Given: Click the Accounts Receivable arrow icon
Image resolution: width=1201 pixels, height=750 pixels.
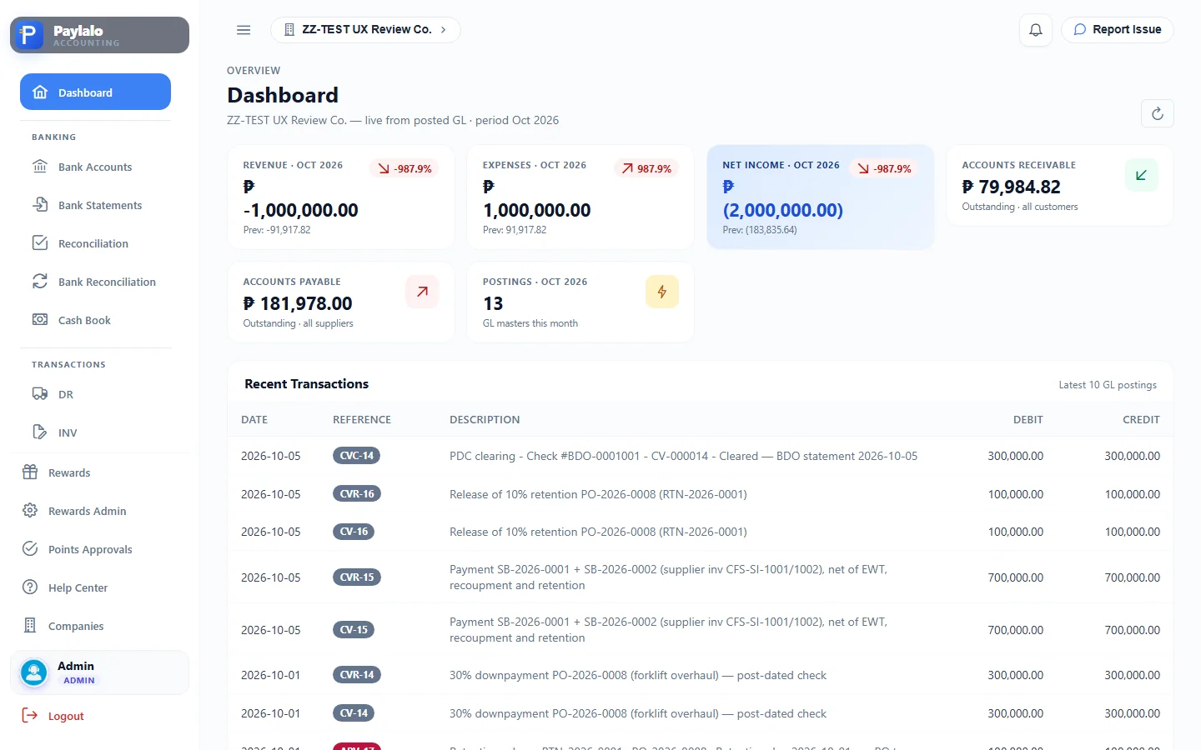Looking at the screenshot, I should click(x=1141, y=175).
